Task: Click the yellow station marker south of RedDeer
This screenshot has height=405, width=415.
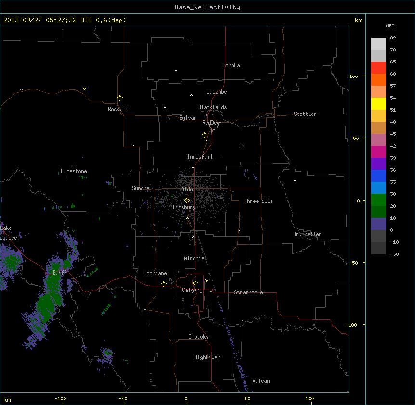Action: point(205,135)
